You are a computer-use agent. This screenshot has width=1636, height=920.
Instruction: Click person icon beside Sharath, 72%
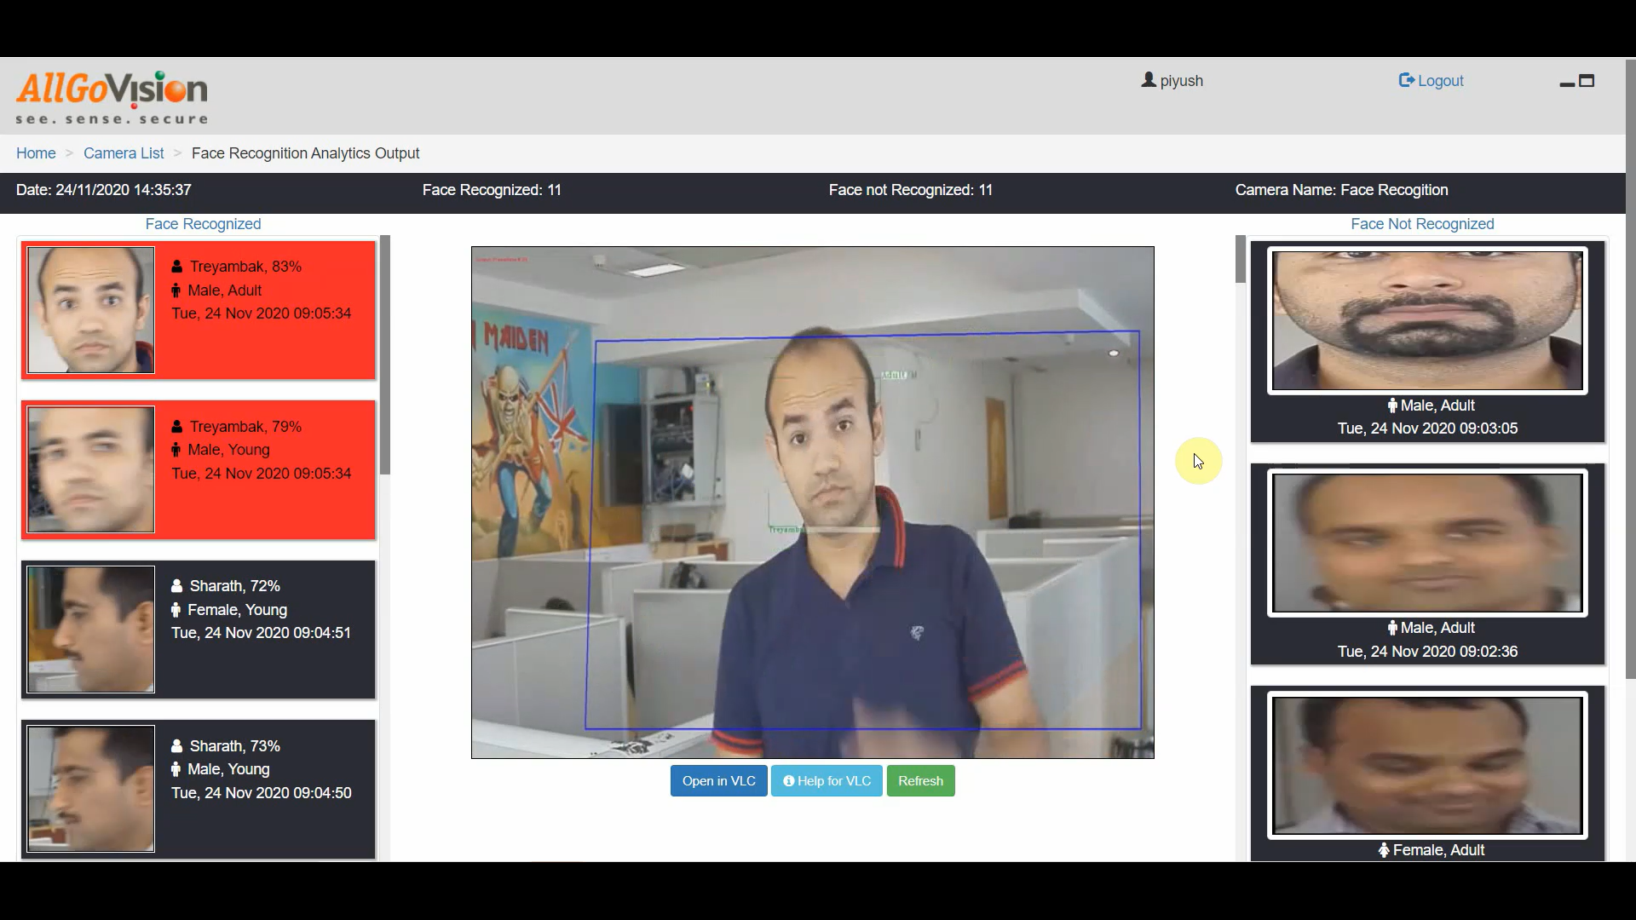177,586
